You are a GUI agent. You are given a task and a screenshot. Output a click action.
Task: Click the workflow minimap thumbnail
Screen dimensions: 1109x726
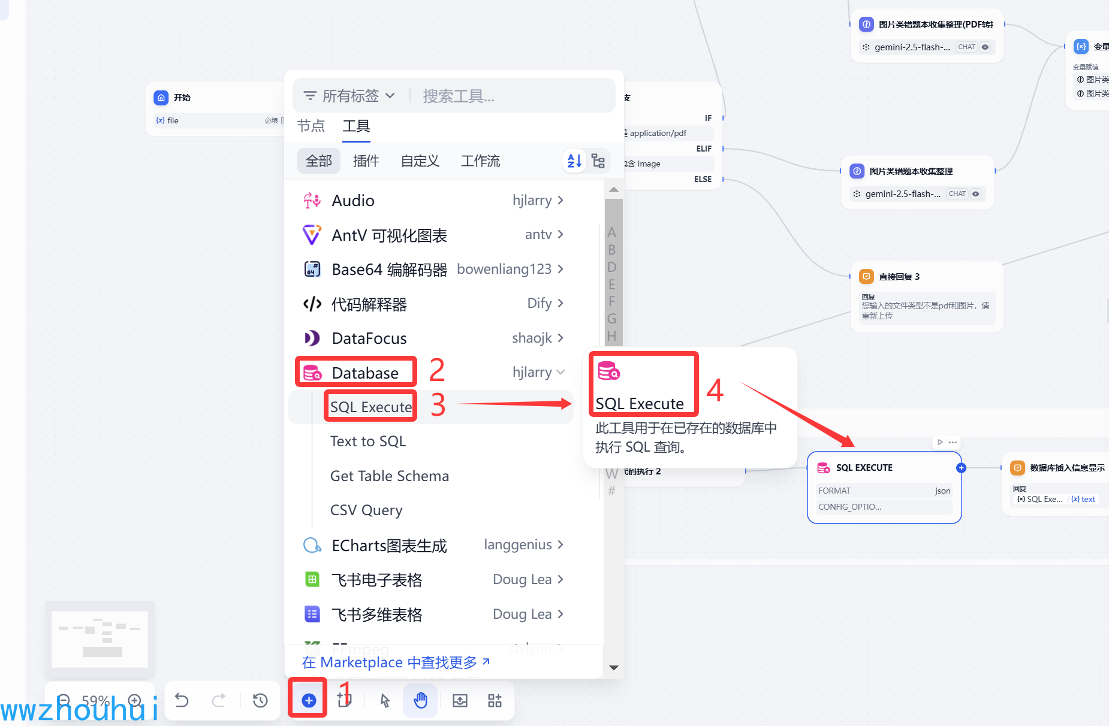tap(100, 639)
